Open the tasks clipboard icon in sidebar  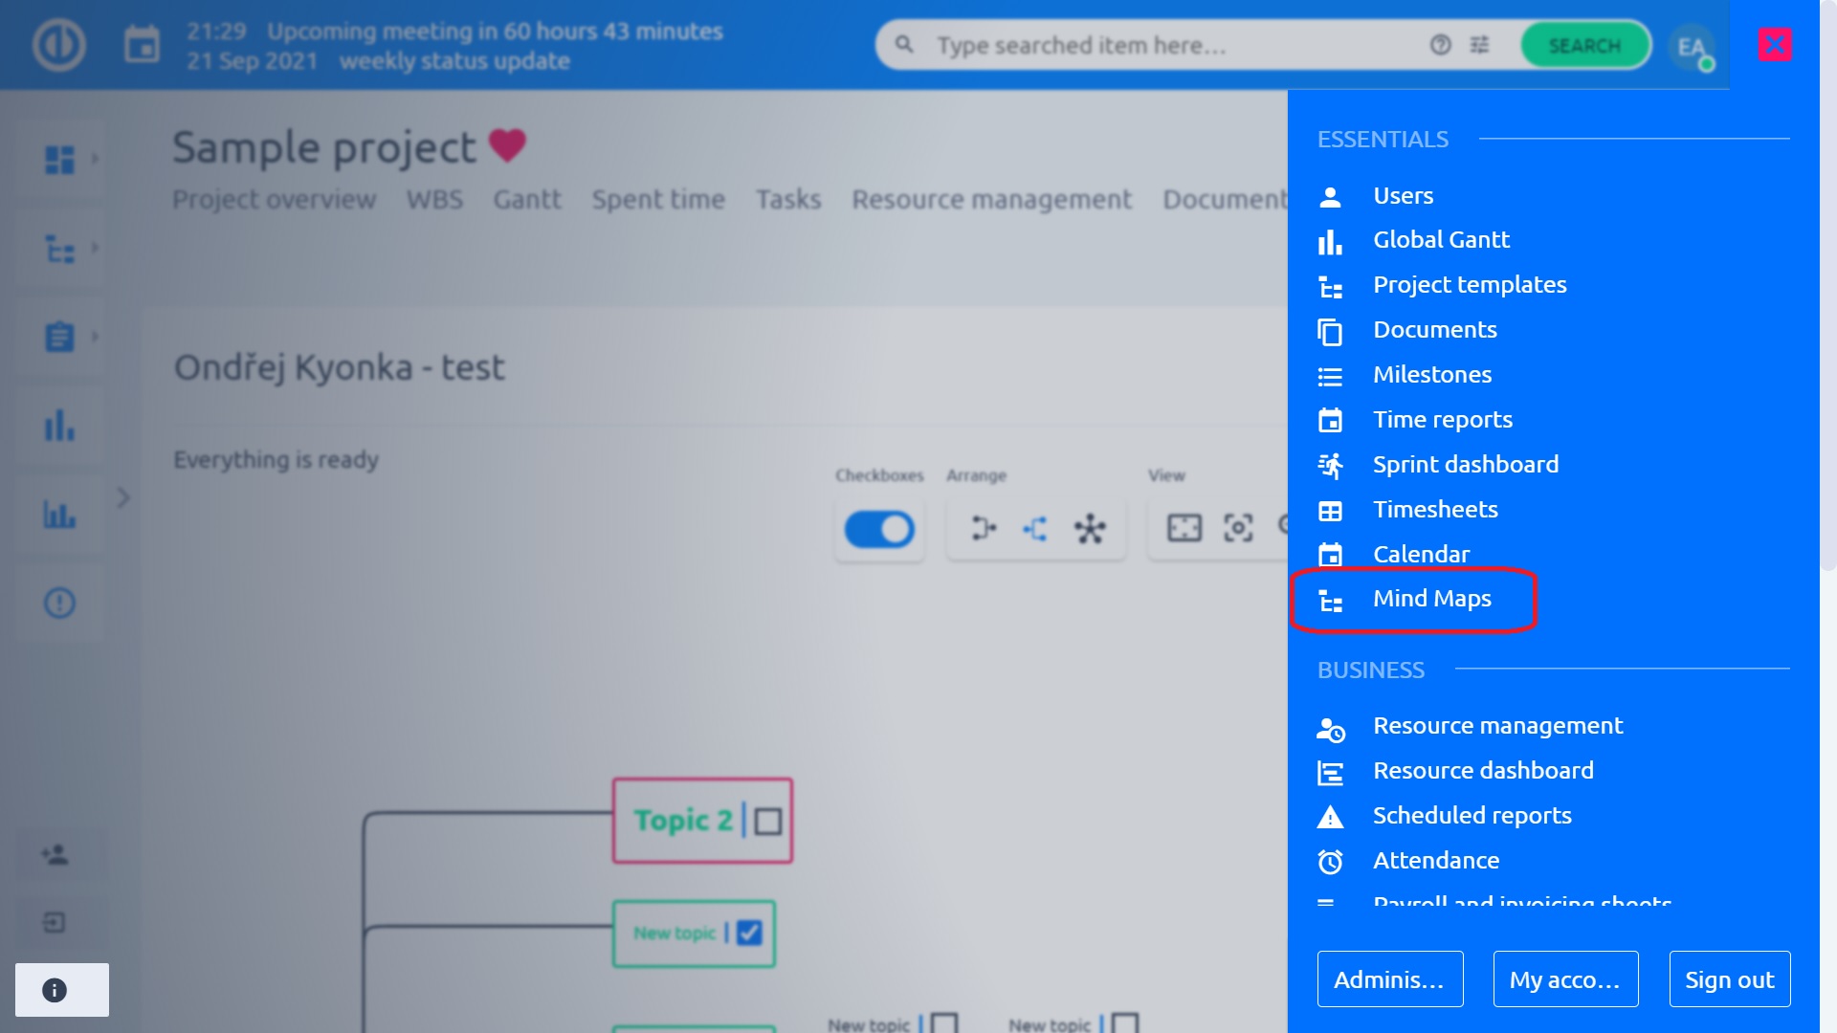coord(59,337)
